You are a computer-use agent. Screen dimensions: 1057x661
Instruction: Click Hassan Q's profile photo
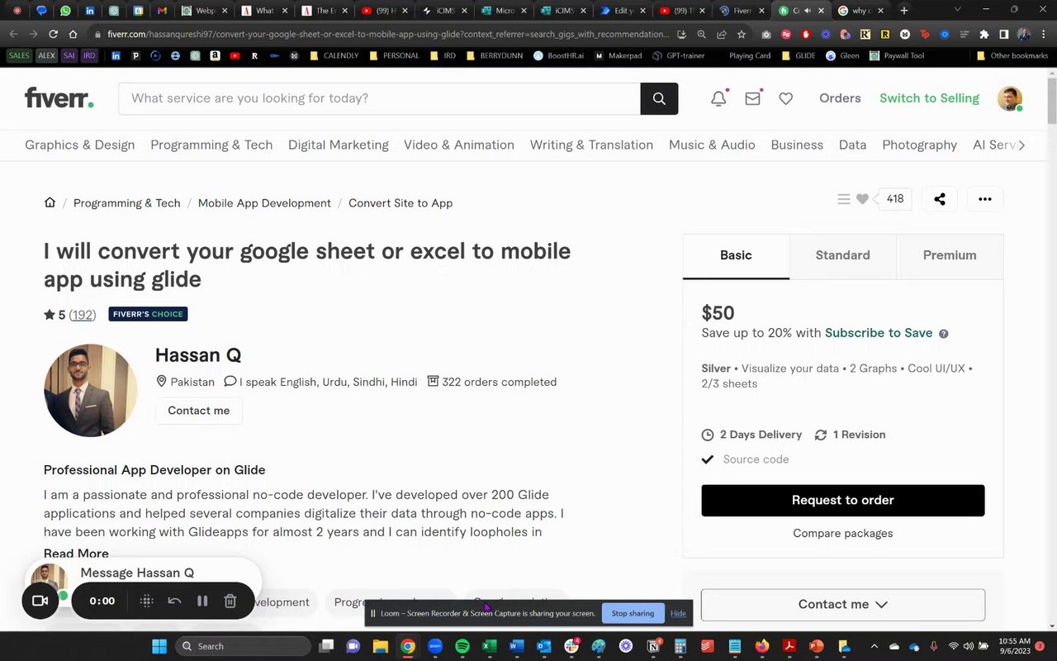click(x=91, y=390)
